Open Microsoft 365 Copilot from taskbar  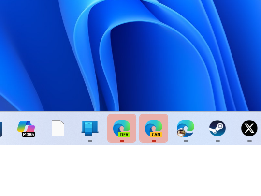(26, 128)
